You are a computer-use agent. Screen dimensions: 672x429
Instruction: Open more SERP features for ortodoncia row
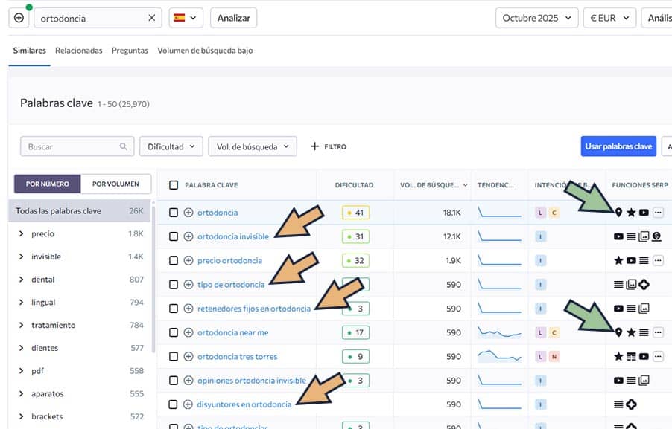point(657,213)
